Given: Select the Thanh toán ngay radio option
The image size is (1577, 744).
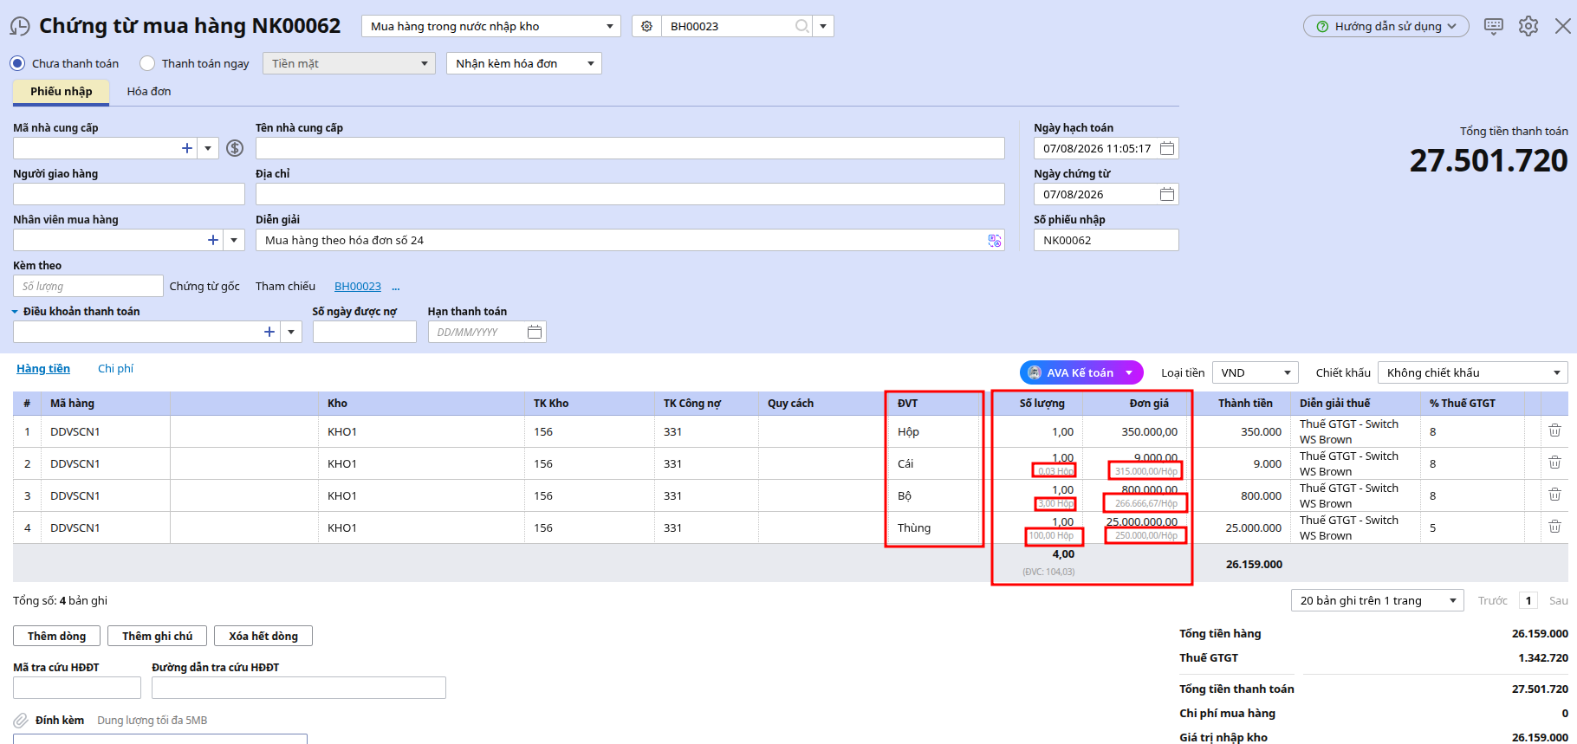Looking at the screenshot, I should (147, 63).
